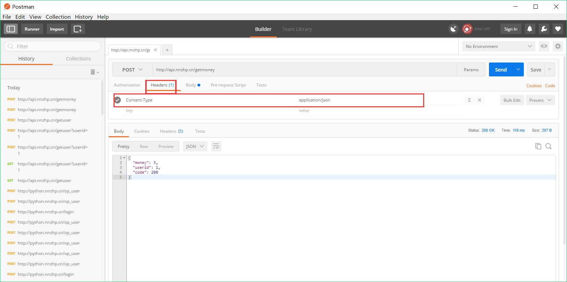Open the orange Code link
This screenshot has height=282, width=567.
click(550, 85)
